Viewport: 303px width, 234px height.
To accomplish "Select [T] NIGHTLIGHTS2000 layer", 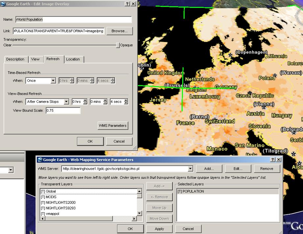I will [x=88, y=202].
